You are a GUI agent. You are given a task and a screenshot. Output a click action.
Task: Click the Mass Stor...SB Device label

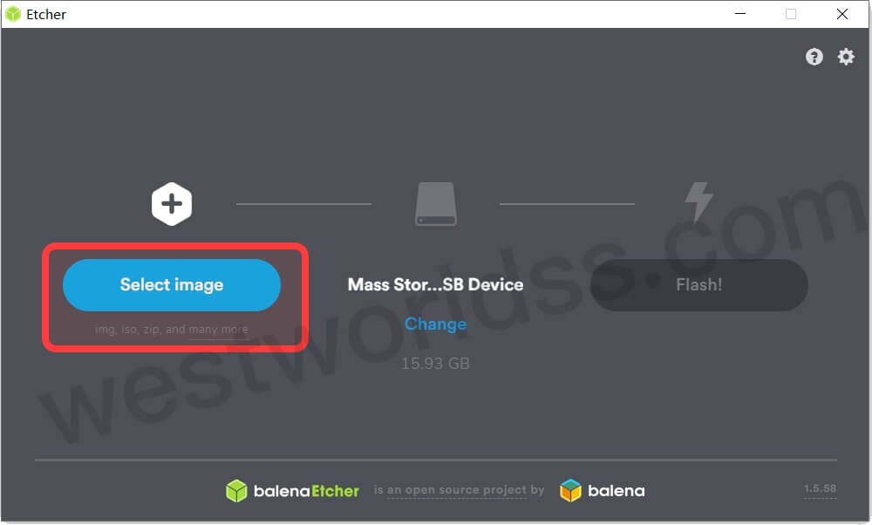(435, 285)
